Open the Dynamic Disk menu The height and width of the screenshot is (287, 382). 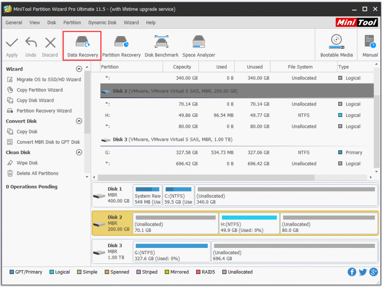pyautogui.click(x=102, y=23)
